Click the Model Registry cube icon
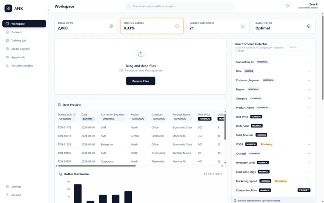This screenshot has width=324, height=203. (7, 49)
